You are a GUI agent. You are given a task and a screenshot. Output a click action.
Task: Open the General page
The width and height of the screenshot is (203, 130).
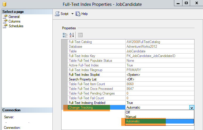14,17
